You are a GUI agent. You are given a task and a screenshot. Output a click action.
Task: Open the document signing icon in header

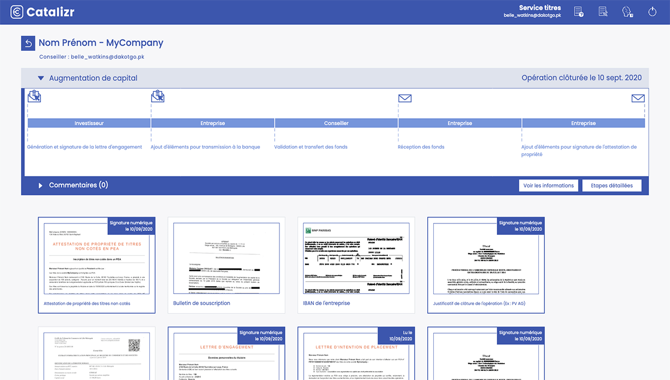603,12
